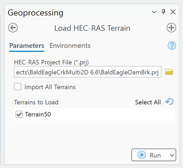The height and width of the screenshot is (168, 183).
Task: Click the plus add-to-model icon
Action: pyautogui.click(x=171, y=28)
